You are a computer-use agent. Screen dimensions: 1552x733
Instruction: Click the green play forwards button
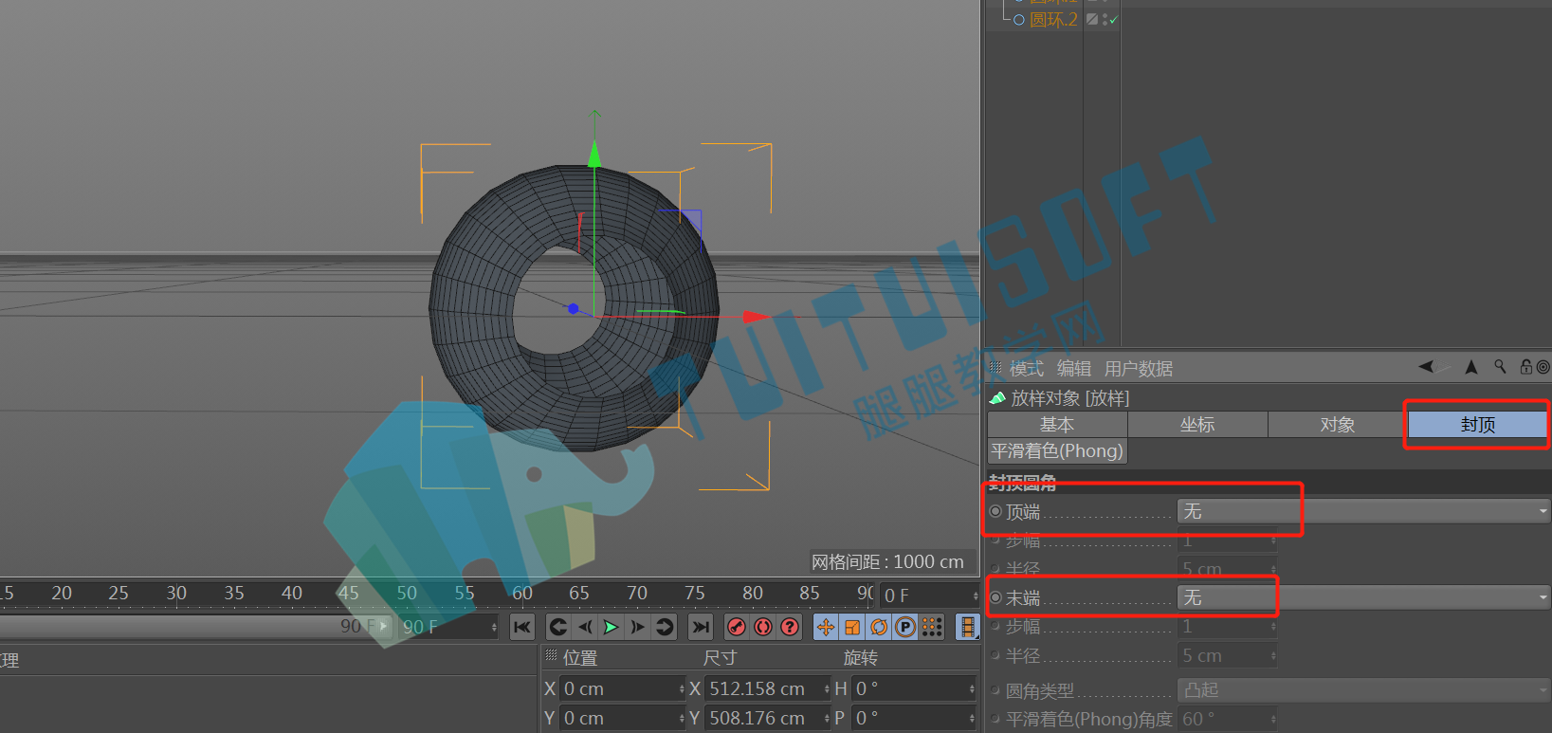pyautogui.click(x=611, y=627)
